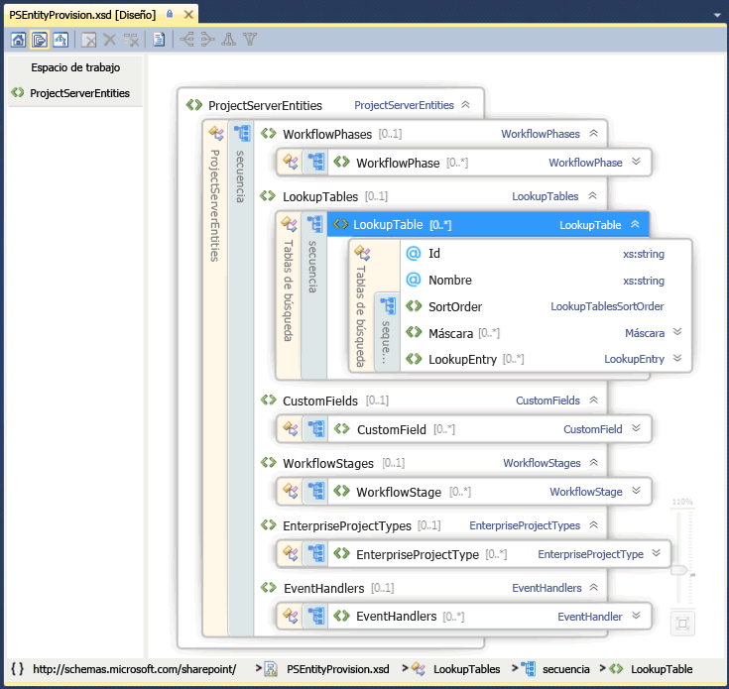
Task: Expand the EnterpriseProjectType element
Action: (656, 553)
